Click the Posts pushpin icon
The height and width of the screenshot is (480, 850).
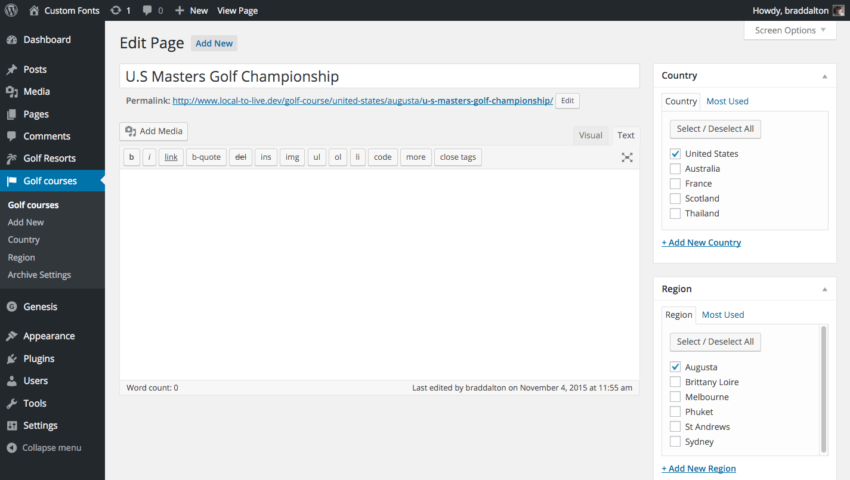pos(11,70)
